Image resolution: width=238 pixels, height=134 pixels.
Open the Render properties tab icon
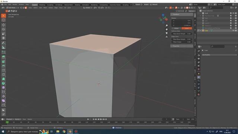[x=199, y=55]
